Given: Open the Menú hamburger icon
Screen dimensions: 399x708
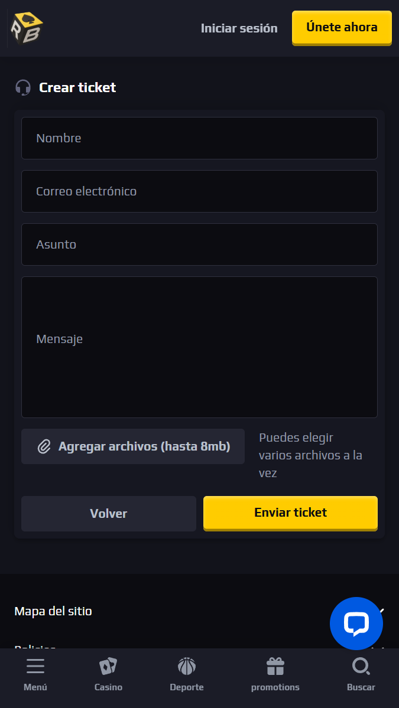Looking at the screenshot, I should click(35, 667).
